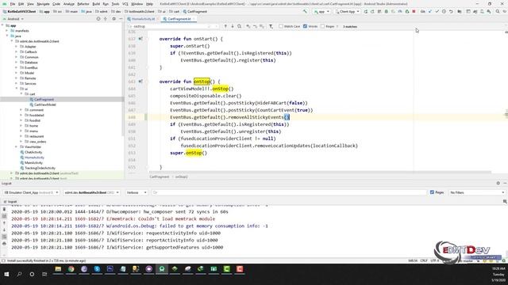This screenshot has width=508, height=285.
Task: Select CartFragment in project tree
Action: point(44,99)
